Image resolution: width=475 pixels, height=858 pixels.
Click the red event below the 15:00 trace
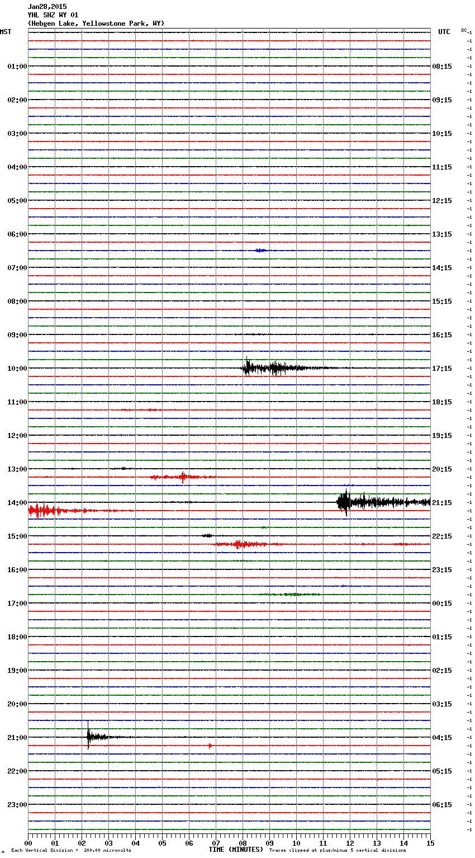click(x=240, y=544)
